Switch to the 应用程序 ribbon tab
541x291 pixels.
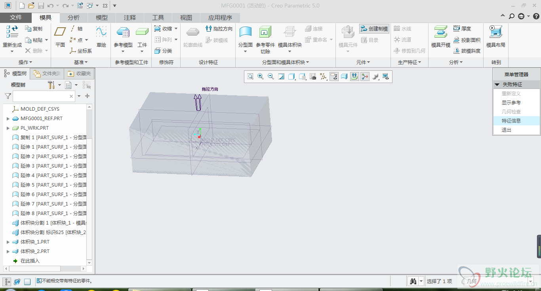pyautogui.click(x=220, y=17)
